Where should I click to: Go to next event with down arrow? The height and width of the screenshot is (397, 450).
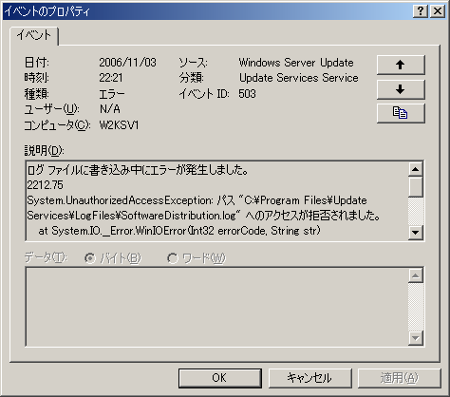(x=401, y=89)
